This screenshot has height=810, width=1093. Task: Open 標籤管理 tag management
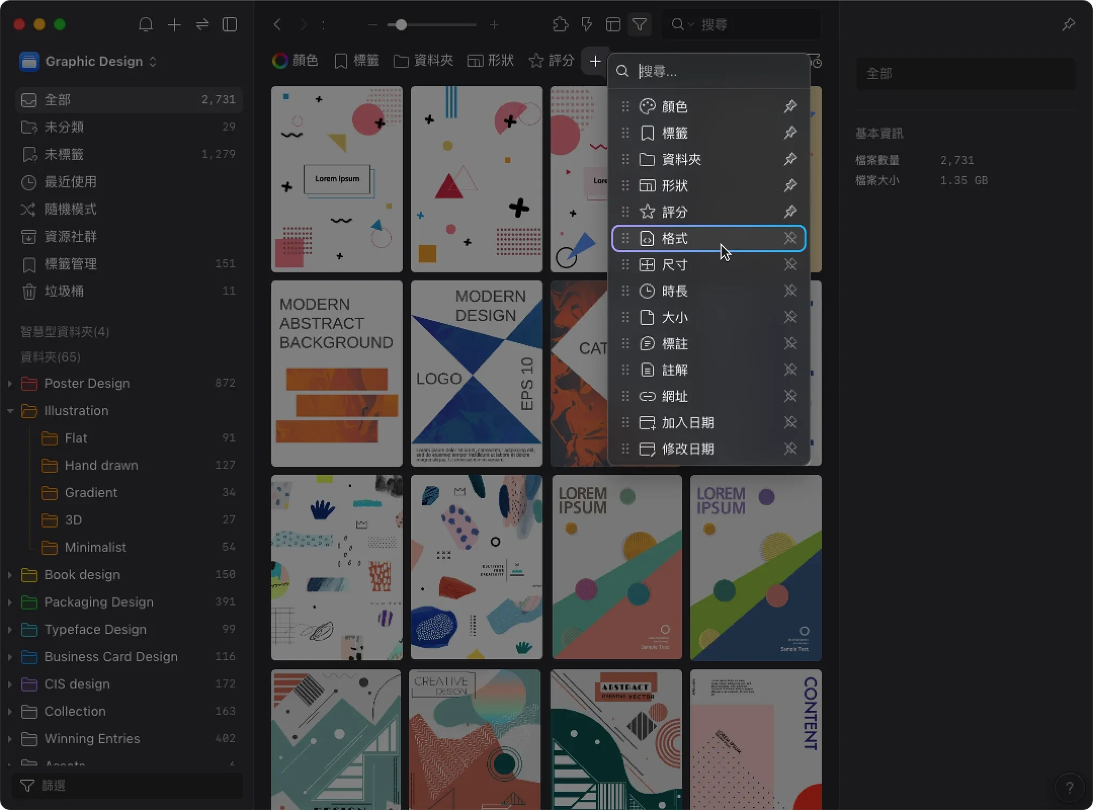[129, 264]
